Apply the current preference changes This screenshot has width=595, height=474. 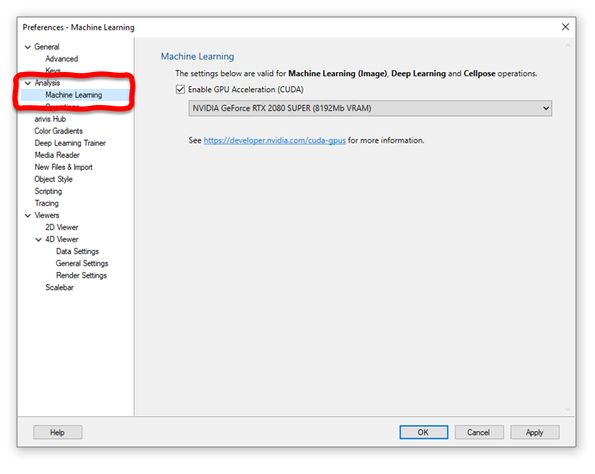point(535,432)
